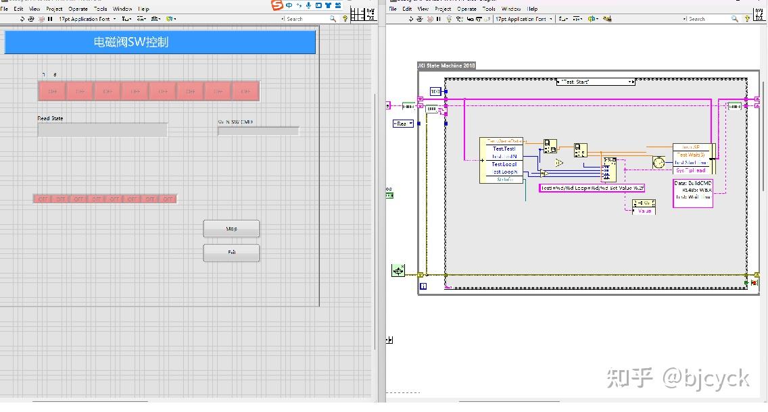Image resolution: width=768 pixels, height=412 pixels.
Task: Open the Operate menu in front panel
Action: coord(78,9)
